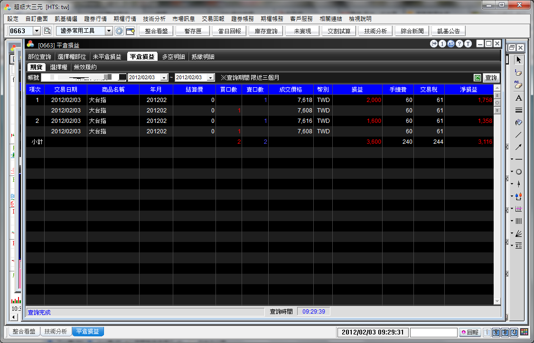Viewport: 534px width, 343px height.
Task: Open the end date dropdown picker
Action: [211, 78]
